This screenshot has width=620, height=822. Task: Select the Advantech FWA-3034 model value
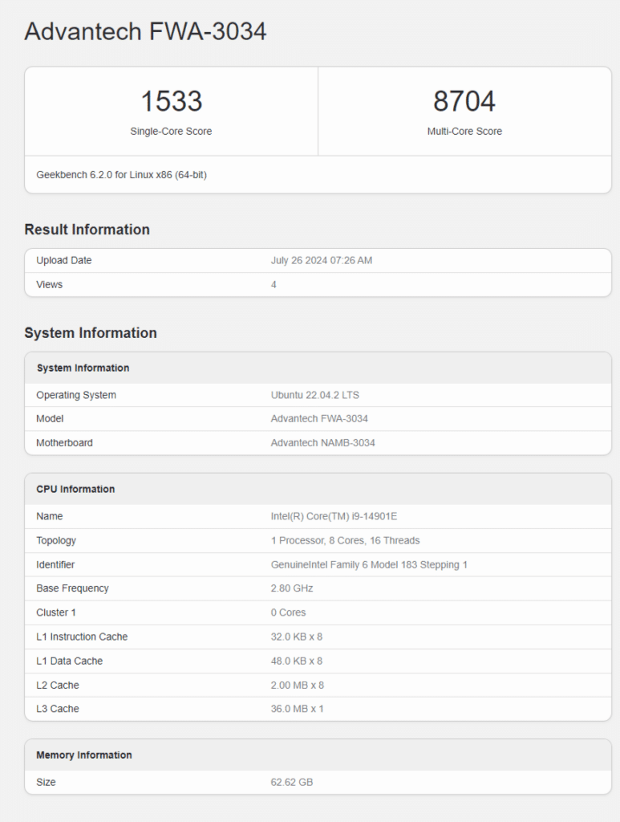(x=319, y=418)
